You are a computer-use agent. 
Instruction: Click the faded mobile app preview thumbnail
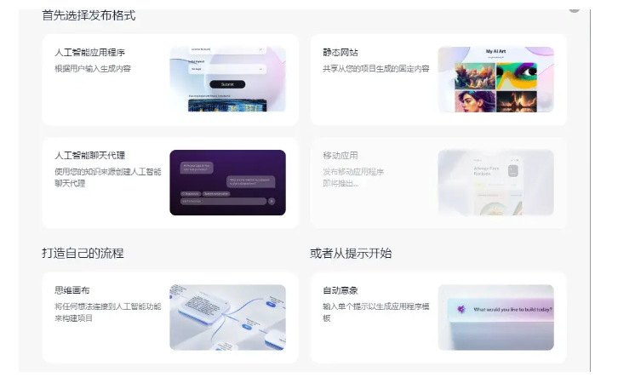tap(495, 182)
